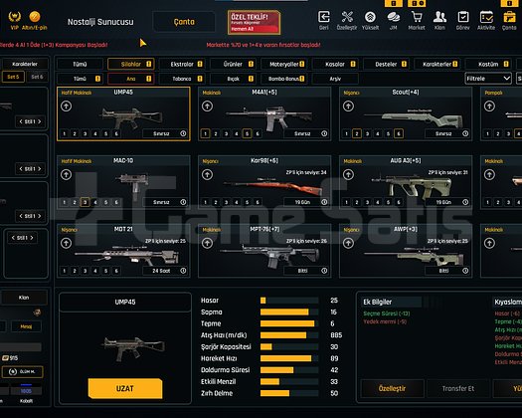Click the Altın/E-pin coin icon
522x418 pixels.
[x=35, y=16]
